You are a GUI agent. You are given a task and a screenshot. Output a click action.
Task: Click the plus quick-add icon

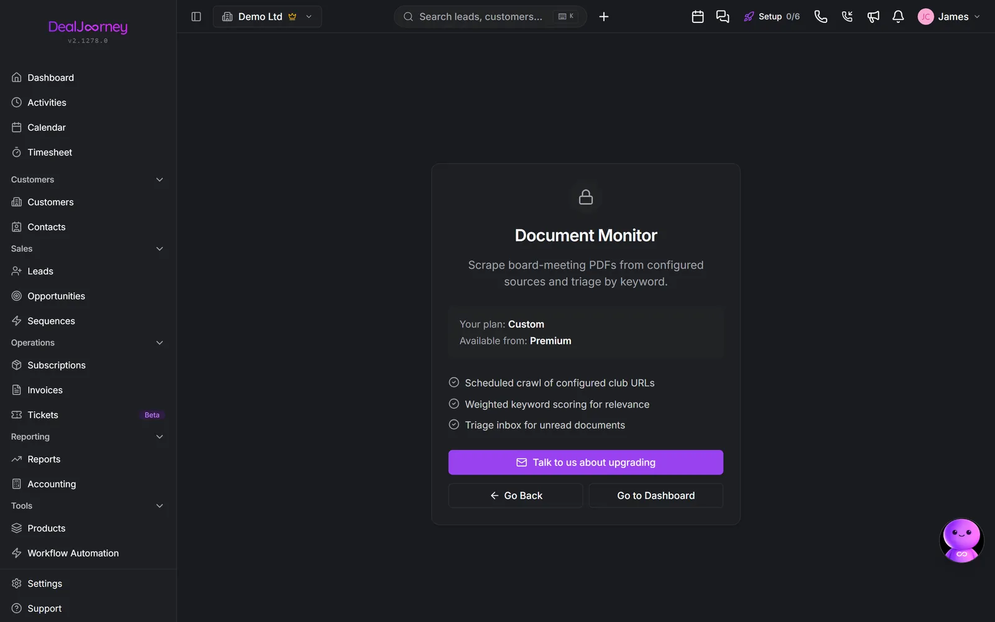(x=604, y=17)
